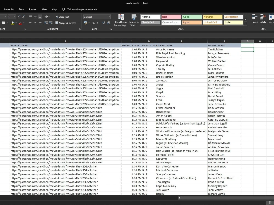Align text right in Alignment group

[x=40, y=23]
